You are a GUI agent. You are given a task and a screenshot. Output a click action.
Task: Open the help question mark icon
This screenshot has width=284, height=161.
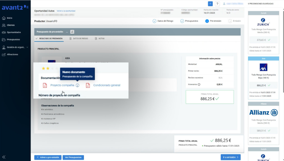(x=217, y=4)
